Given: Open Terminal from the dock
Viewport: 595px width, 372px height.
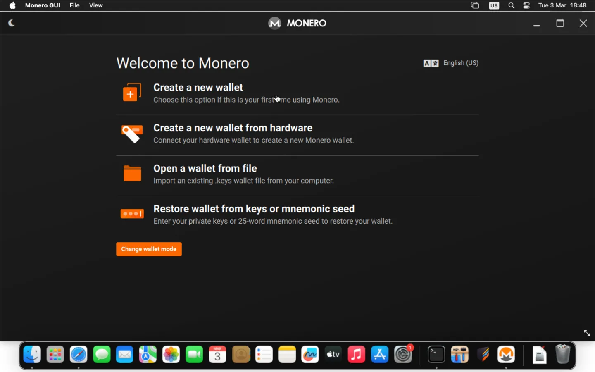Looking at the screenshot, I should click(x=436, y=355).
